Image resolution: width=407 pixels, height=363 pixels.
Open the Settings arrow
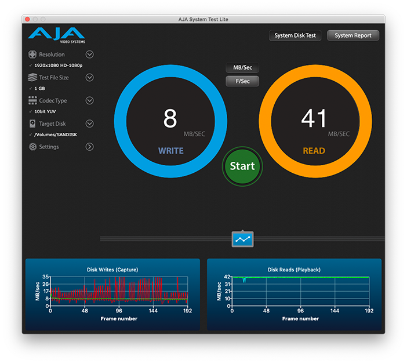point(89,147)
